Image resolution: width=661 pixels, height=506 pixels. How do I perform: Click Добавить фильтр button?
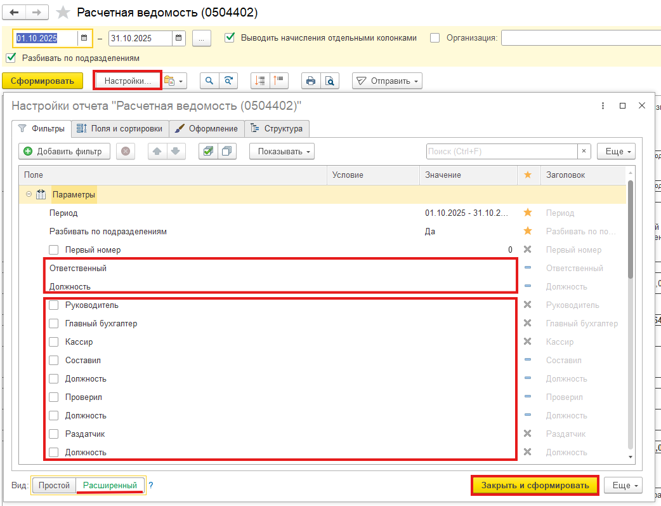[64, 151]
